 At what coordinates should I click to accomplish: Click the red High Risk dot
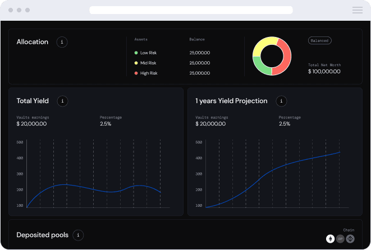click(136, 73)
